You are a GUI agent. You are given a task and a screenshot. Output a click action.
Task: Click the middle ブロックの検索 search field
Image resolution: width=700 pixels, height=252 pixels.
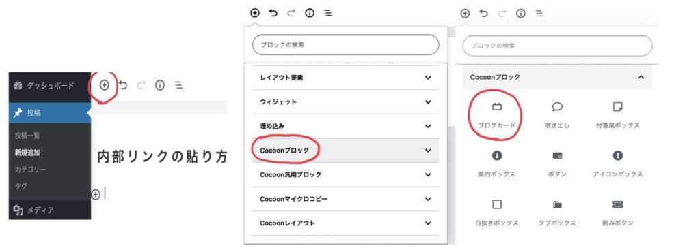[345, 45]
